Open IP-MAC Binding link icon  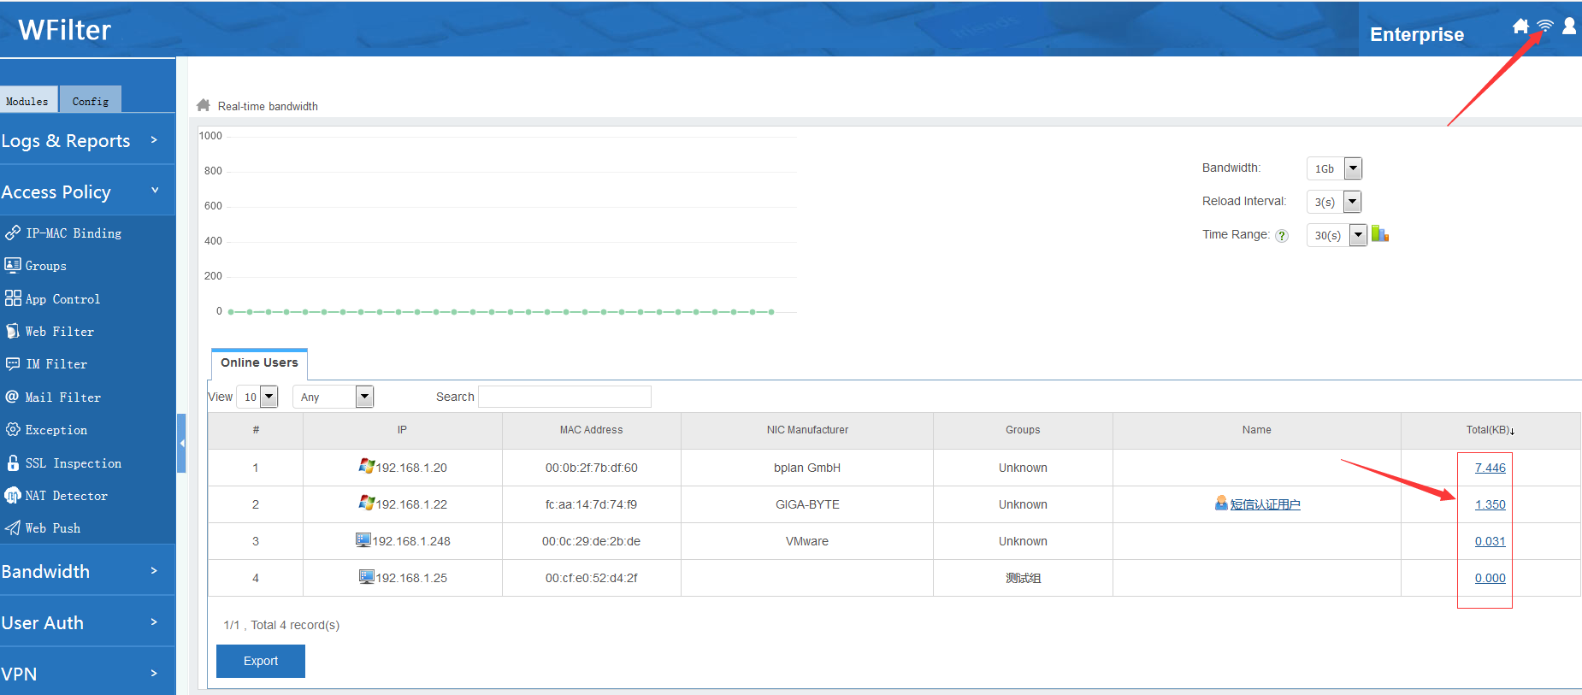click(13, 233)
